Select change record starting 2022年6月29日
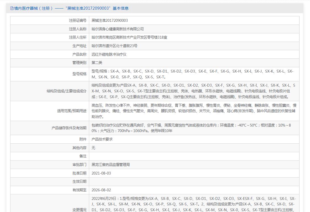The width and height of the screenshot is (310, 212). pos(194,204)
